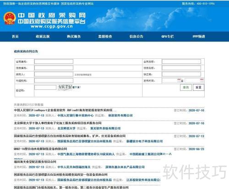Focus the 验证码 input field
Viewport: 229px width, 189px height.
click(x=45, y=87)
